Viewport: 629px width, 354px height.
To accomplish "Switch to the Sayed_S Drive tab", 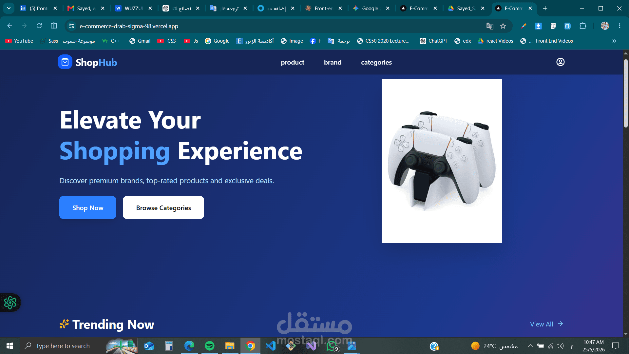I will point(462,8).
